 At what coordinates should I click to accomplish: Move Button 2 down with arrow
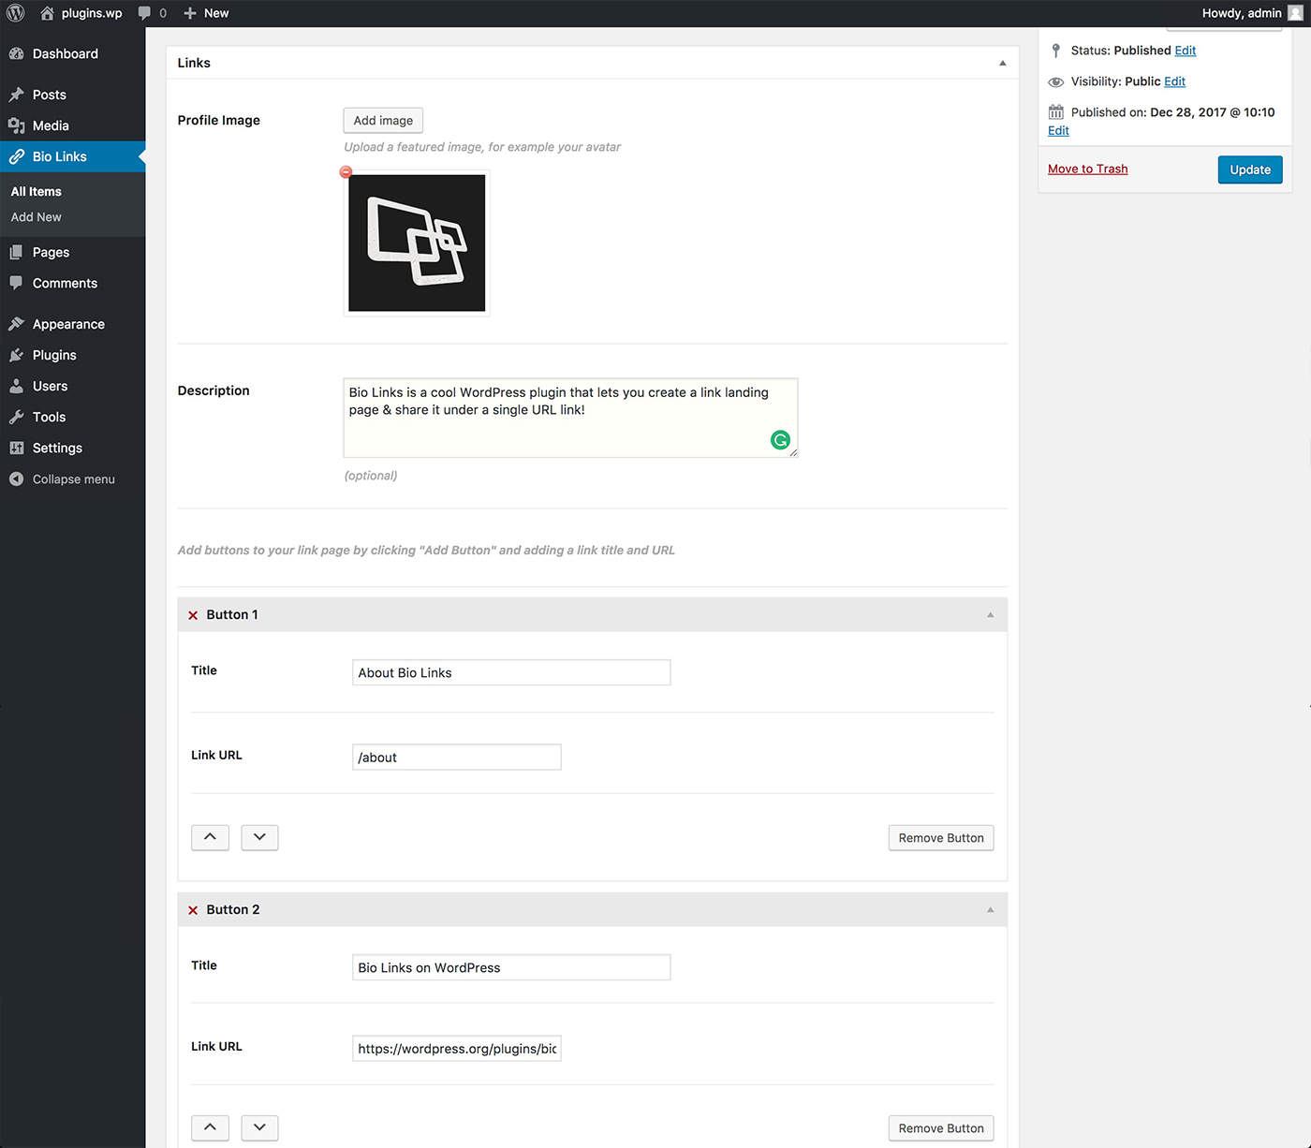(259, 1127)
